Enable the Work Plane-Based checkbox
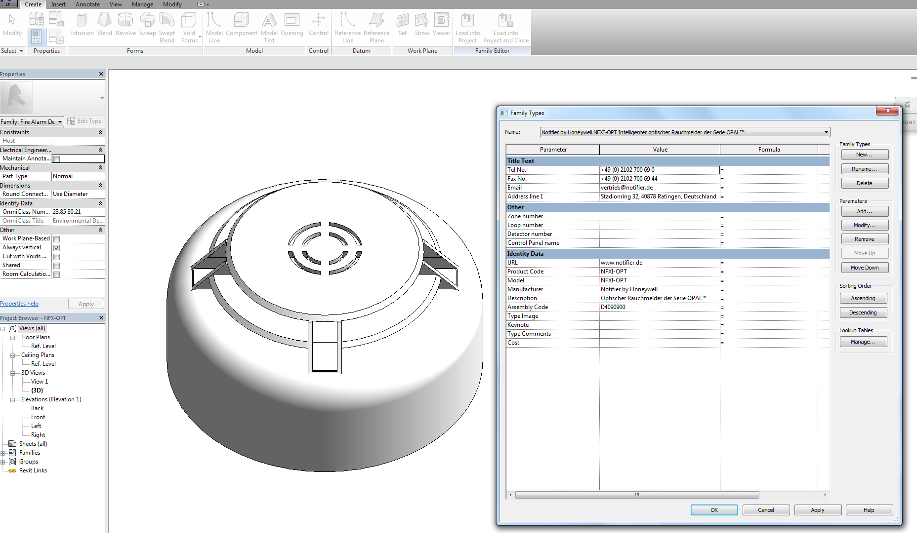917x546 pixels. [57, 239]
